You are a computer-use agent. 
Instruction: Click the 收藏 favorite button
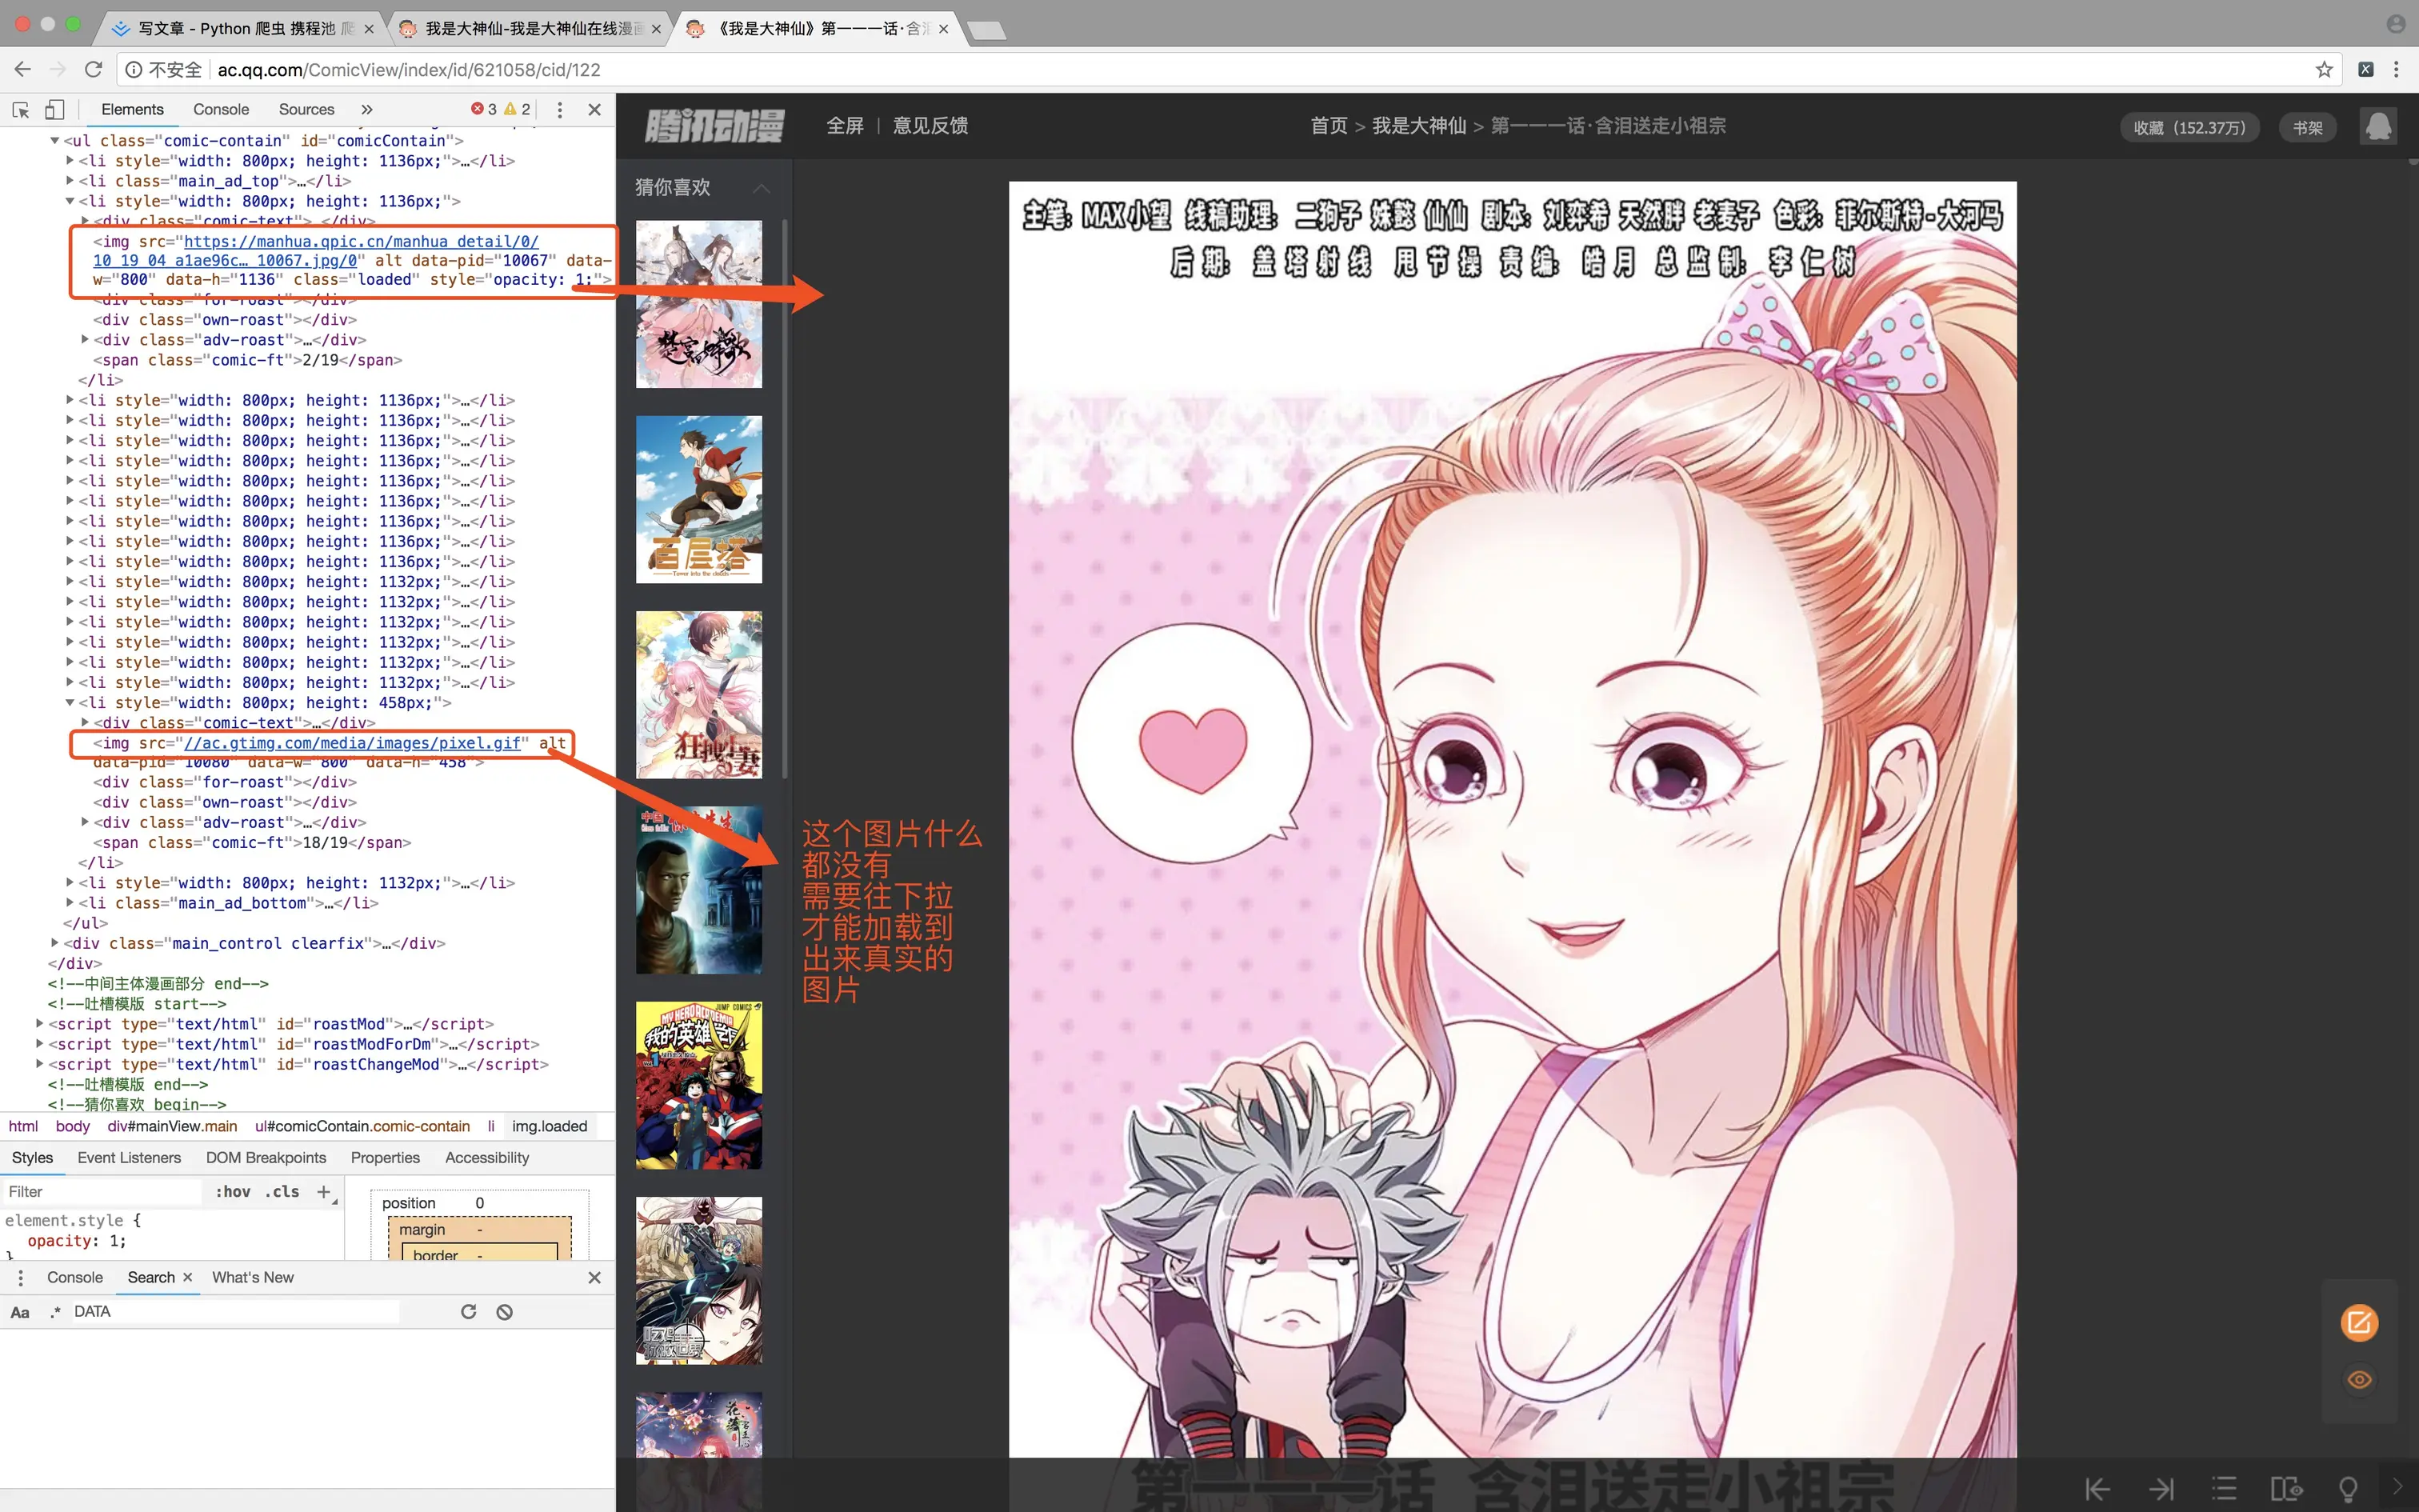[x=2189, y=128]
